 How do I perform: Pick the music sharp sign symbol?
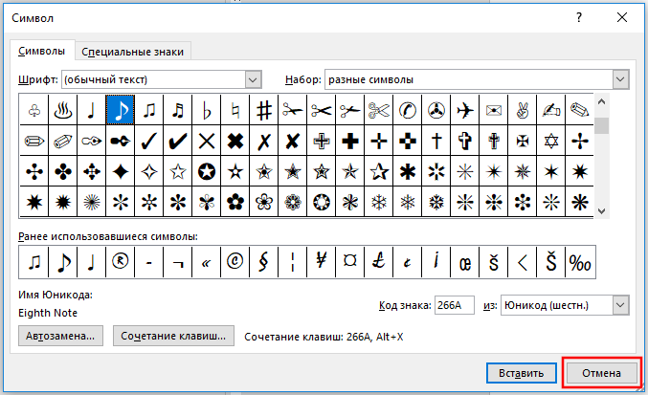[263, 110]
